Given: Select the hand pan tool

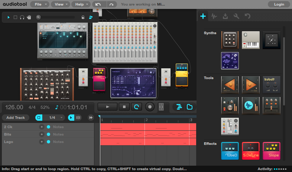Looking at the screenshot, I should [29, 17].
